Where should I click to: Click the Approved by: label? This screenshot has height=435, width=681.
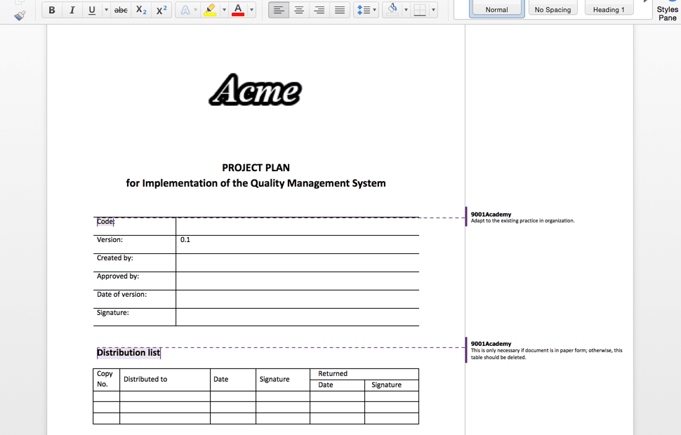coord(118,276)
